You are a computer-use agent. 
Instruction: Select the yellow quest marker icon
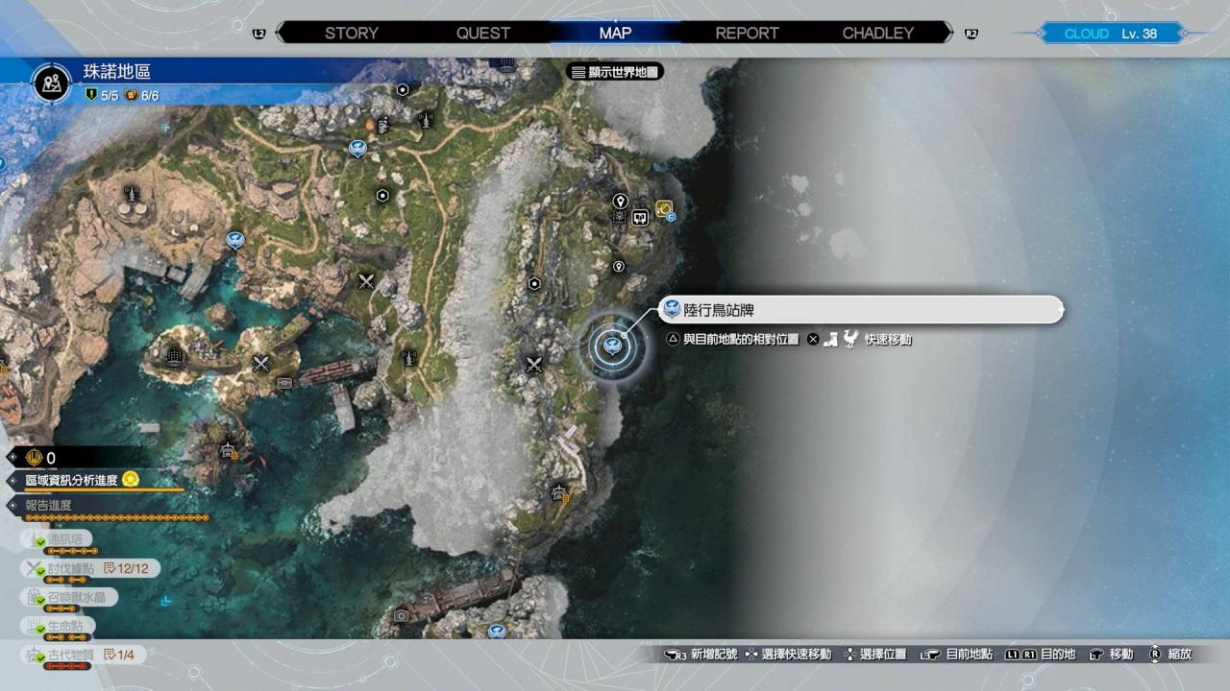click(663, 208)
